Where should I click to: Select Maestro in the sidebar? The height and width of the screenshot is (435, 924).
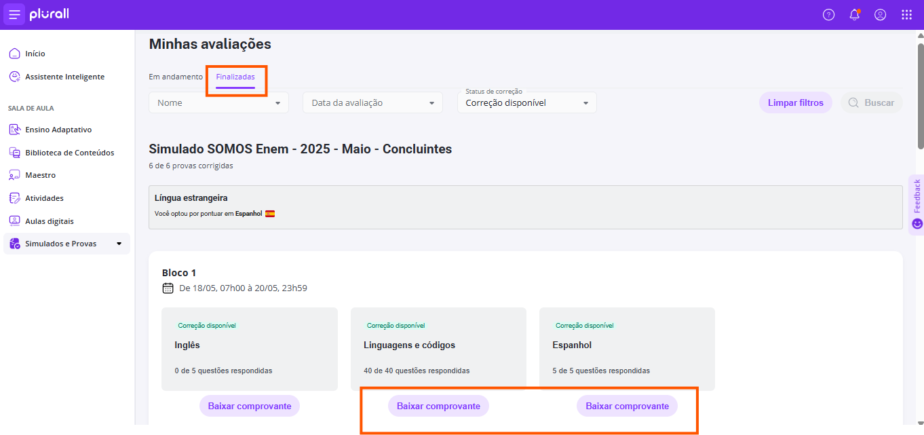(40, 175)
